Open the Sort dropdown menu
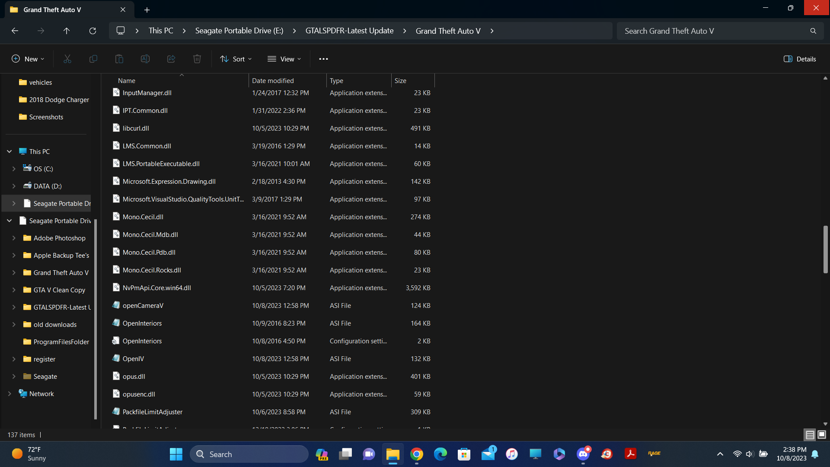The height and width of the screenshot is (467, 830). (236, 59)
